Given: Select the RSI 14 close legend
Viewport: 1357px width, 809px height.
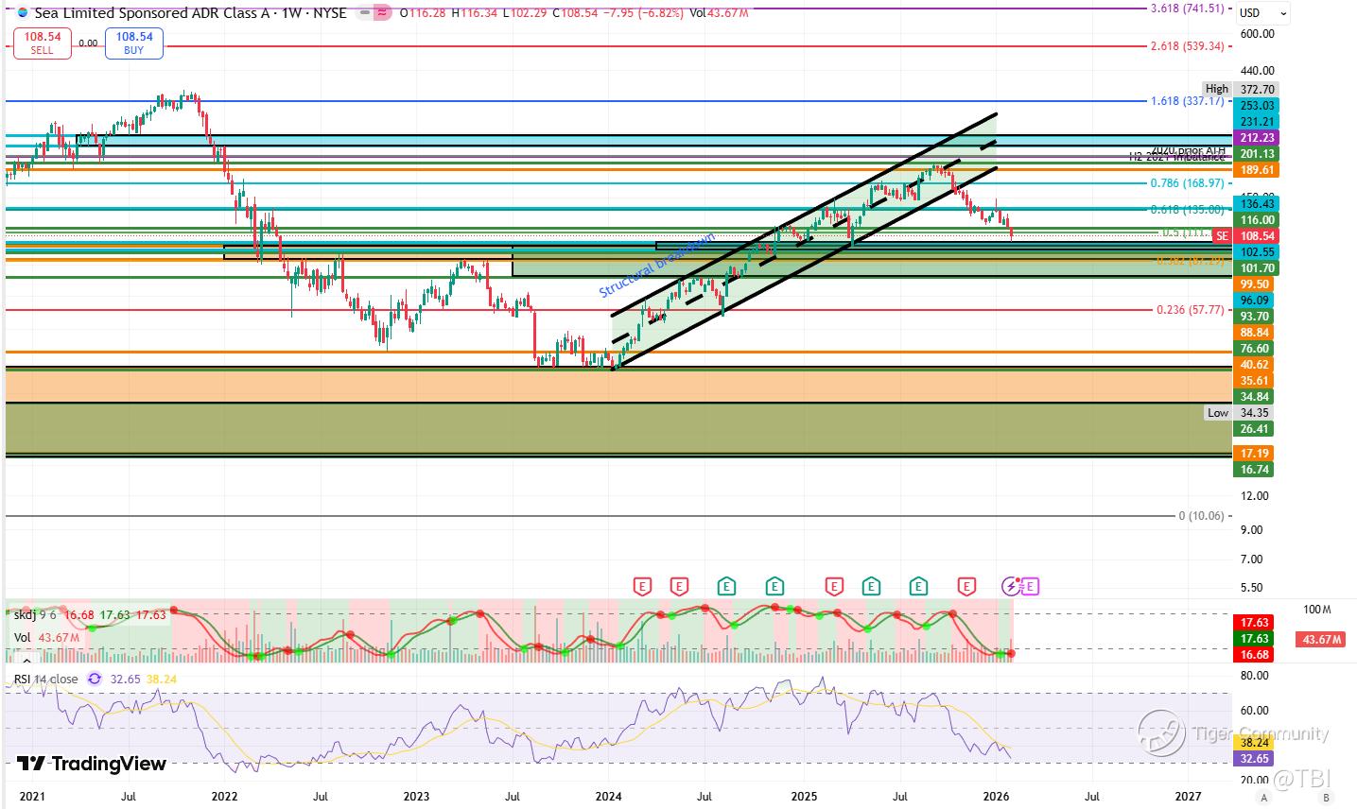Looking at the screenshot, I should point(45,679).
